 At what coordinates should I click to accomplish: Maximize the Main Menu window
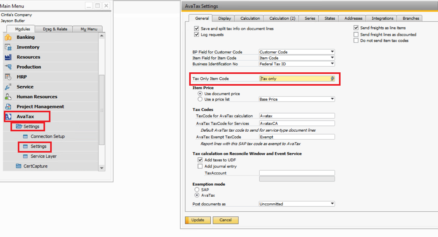tap(97, 6)
